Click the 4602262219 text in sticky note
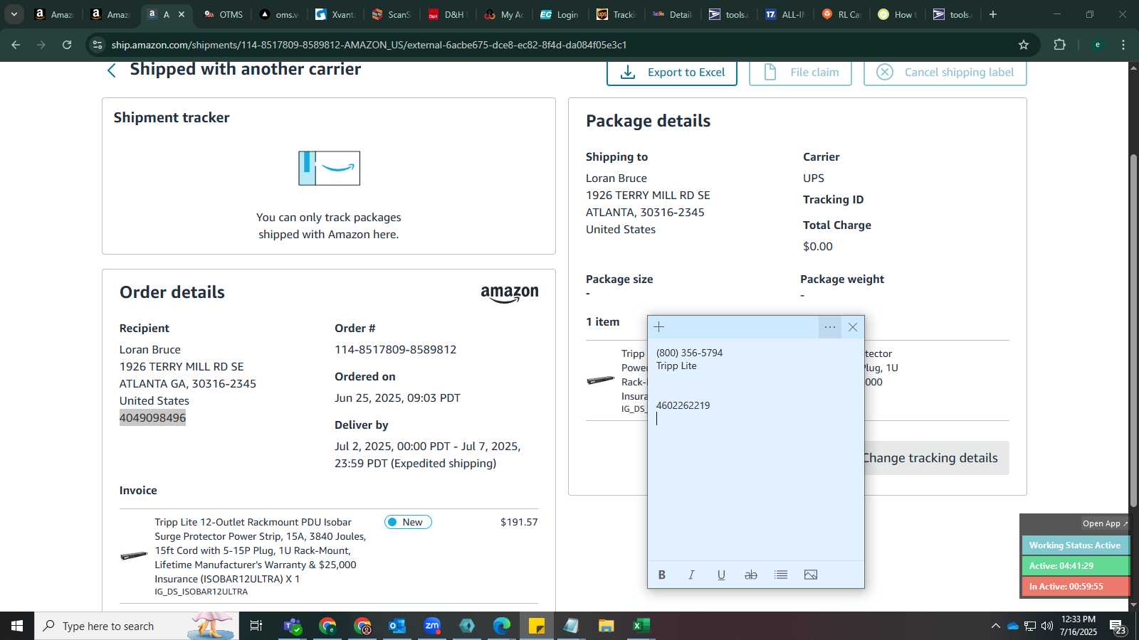 pos(683,405)
